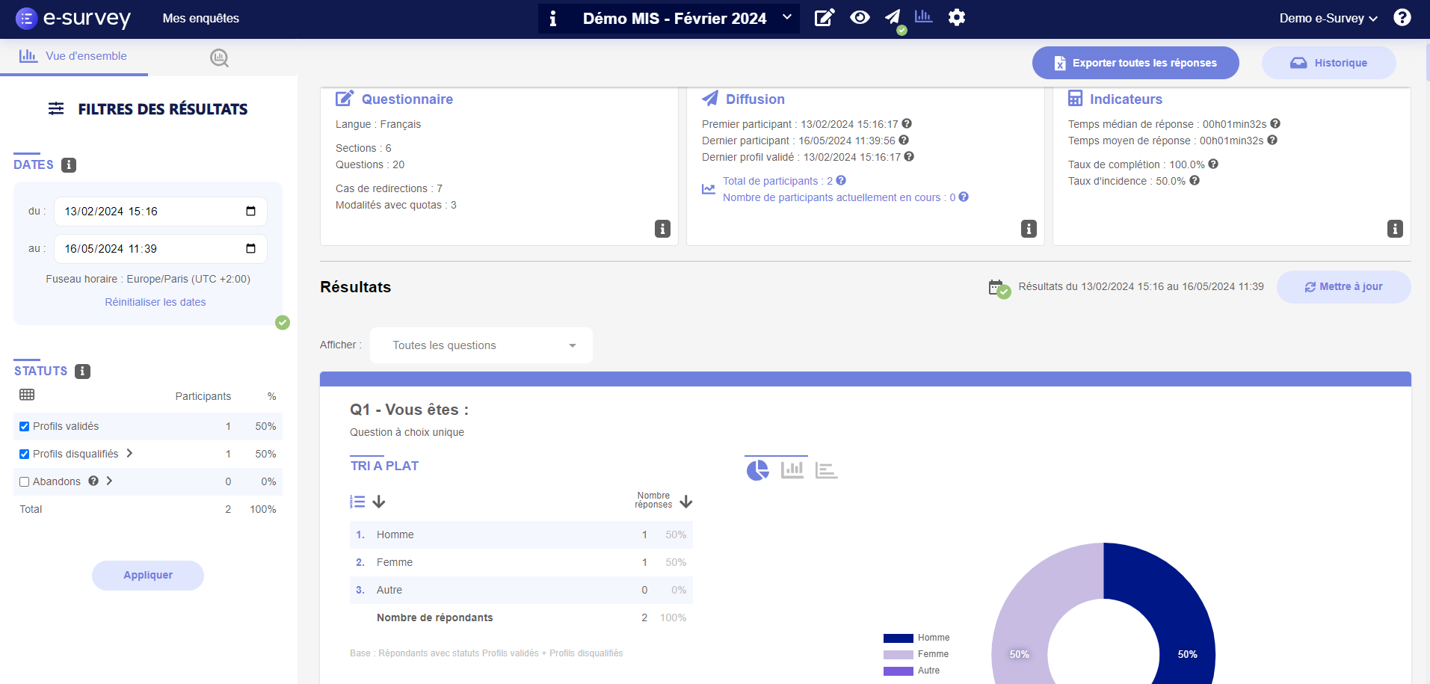This screenshot has width=1430, height=684.
Task: Click Exporter toutes les réponses button
Action: [1135, 63]
